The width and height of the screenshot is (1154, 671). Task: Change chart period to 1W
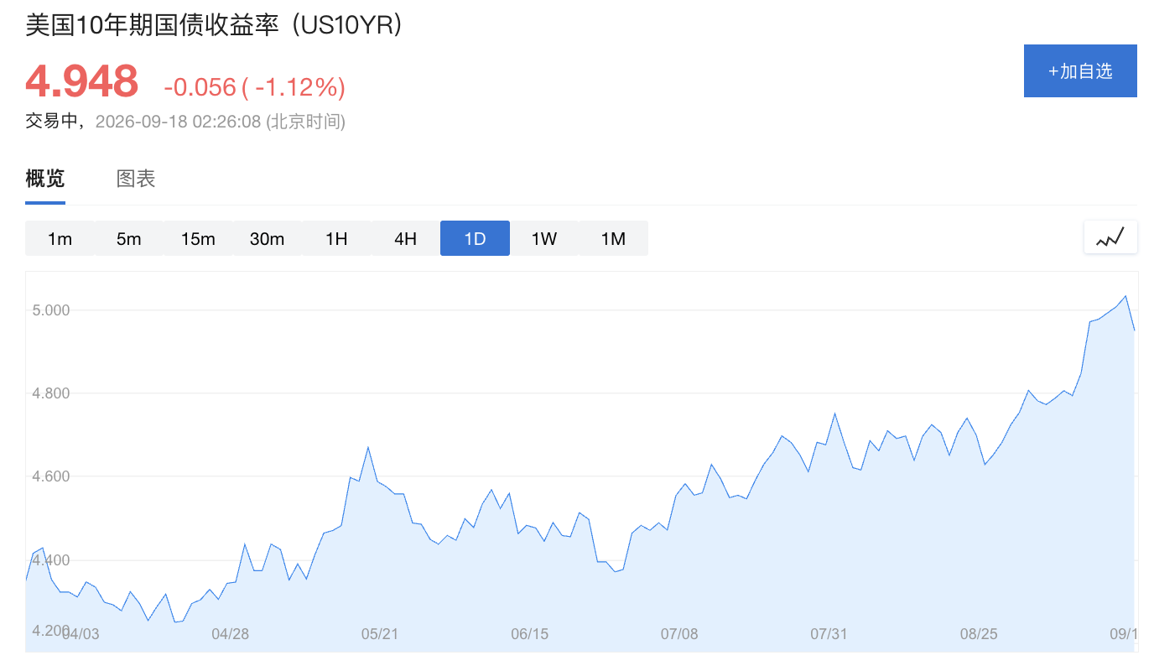point(544,238)
